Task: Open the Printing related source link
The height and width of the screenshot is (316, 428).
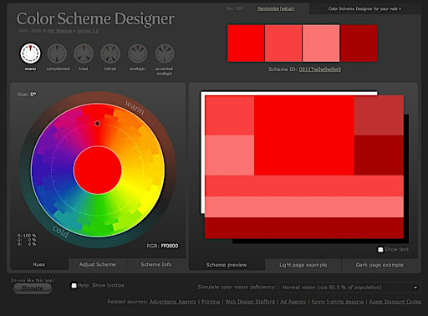Action: [x=211, y=302]
